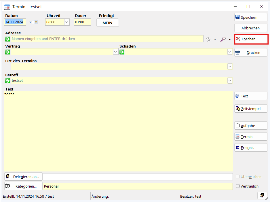Toggle the Erledigt NEIN button
Image resolution: width=270 pixels, height=202 pixels.
107,23
